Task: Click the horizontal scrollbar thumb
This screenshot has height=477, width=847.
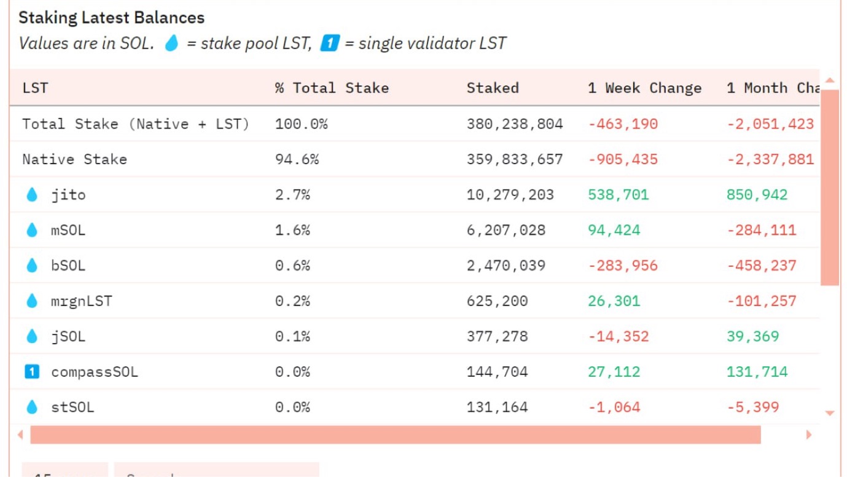Action: [395, 435]
